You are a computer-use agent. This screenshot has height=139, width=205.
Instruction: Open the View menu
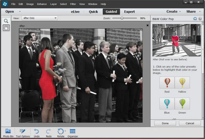[82, 4]
